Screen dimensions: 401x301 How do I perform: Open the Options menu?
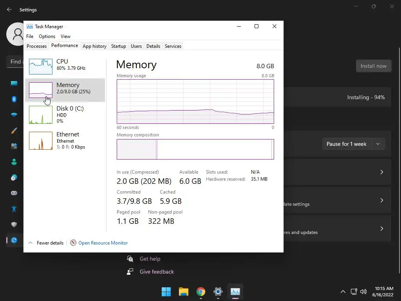click(x=47, y=36)
